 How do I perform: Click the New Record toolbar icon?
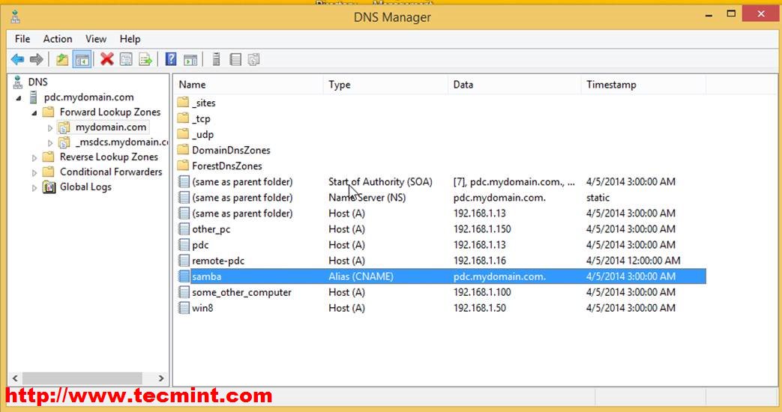(235, 60)
